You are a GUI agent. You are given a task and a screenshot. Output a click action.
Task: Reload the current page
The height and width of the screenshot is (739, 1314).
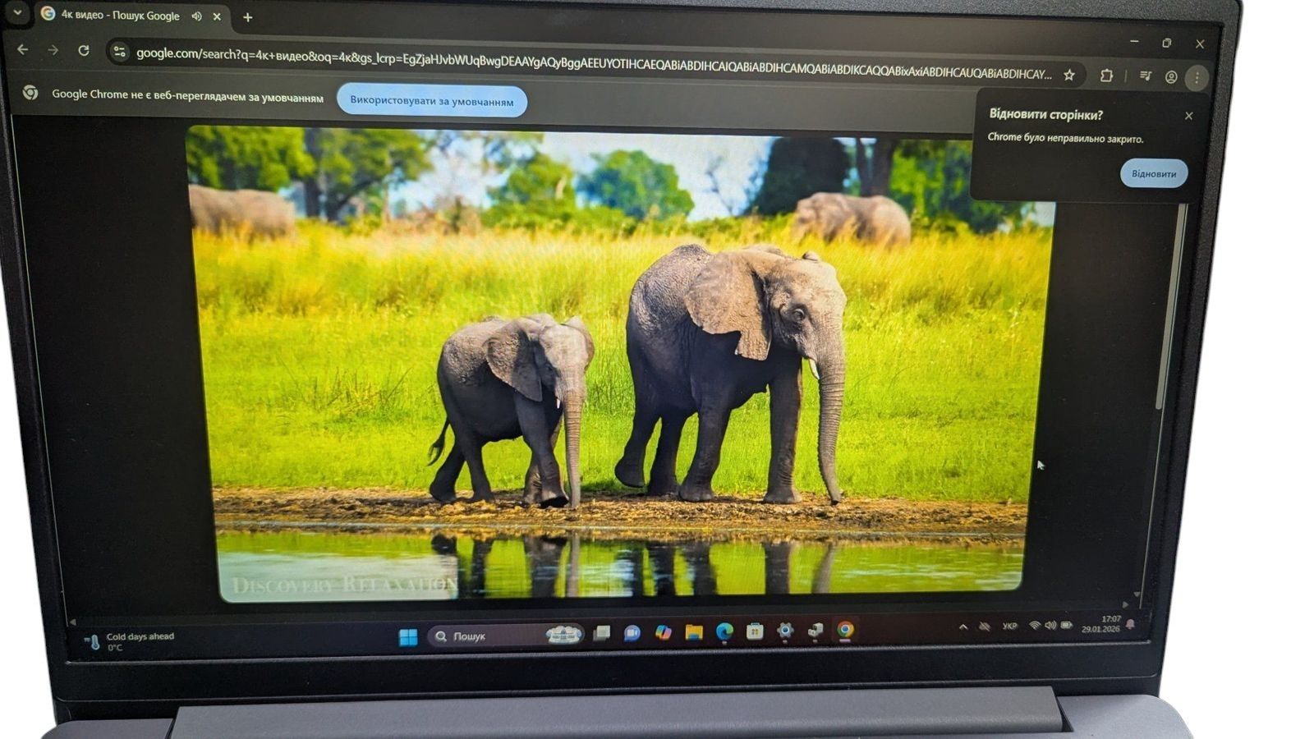tap(83, 51)
